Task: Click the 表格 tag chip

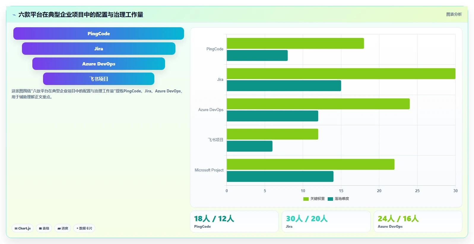Action: click(44, 228)
